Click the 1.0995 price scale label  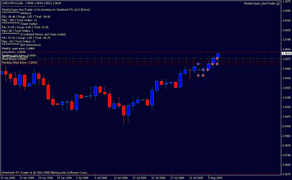pos(286,11)
